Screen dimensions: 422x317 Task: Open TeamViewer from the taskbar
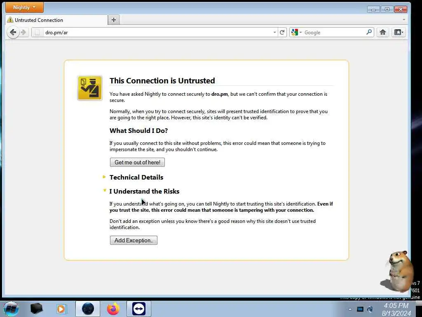pos(139,309)
